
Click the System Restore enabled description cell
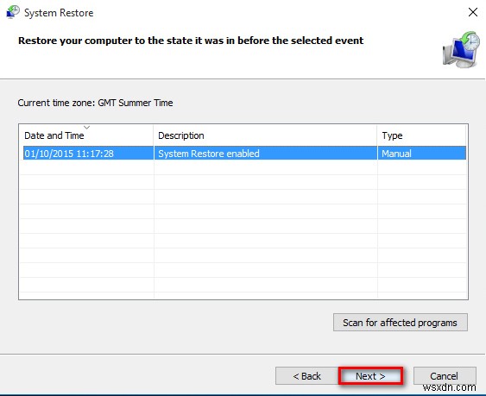[265, 153]
